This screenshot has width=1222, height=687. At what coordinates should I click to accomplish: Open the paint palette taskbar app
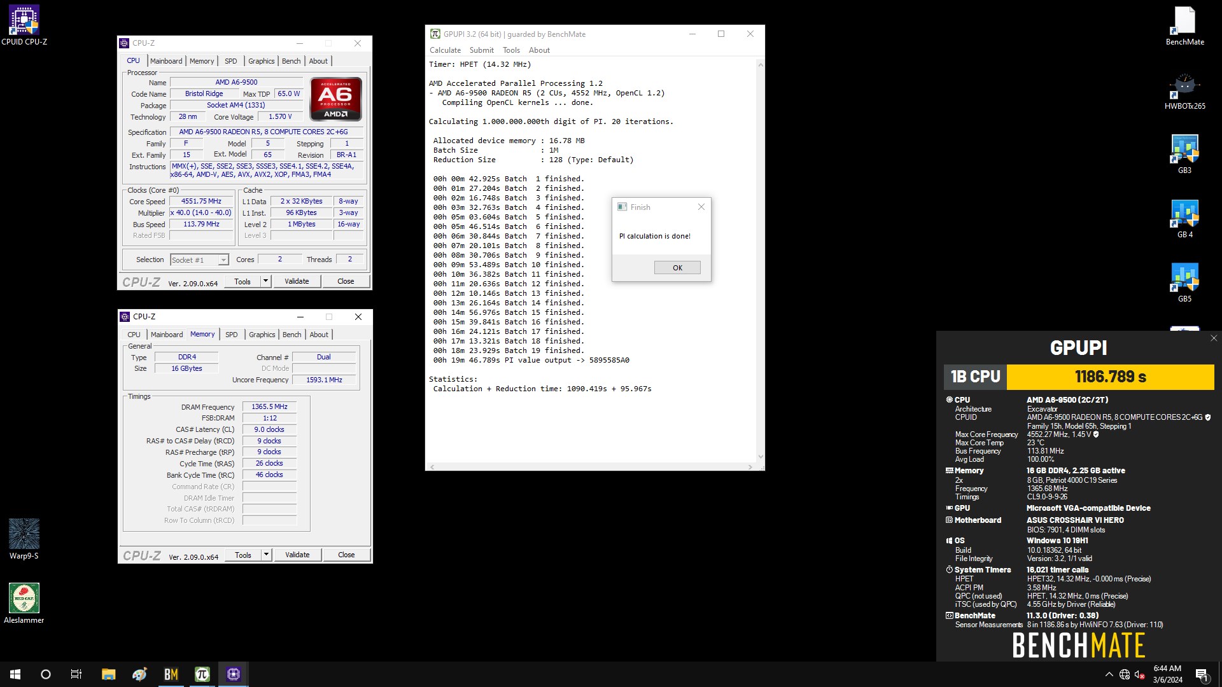(x=139, y=674)
